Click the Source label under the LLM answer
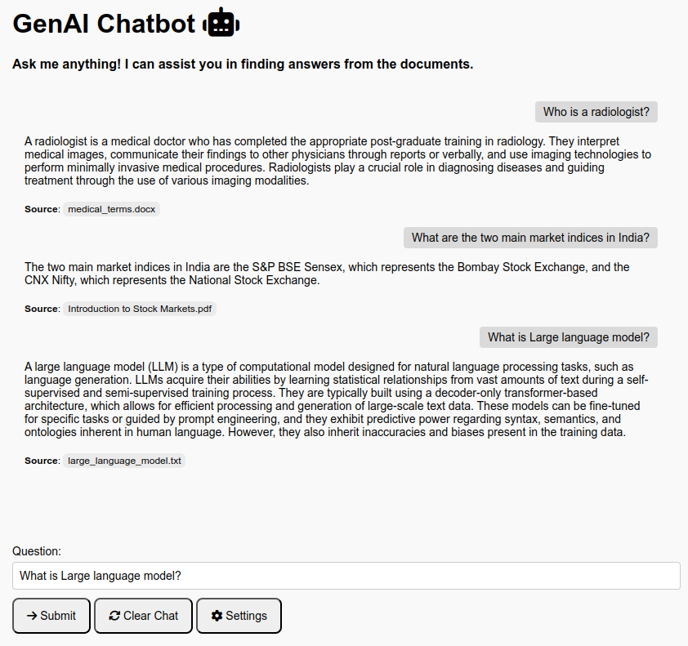The width and height of the screenshot is (688, 646). click(x=41, y=460)
